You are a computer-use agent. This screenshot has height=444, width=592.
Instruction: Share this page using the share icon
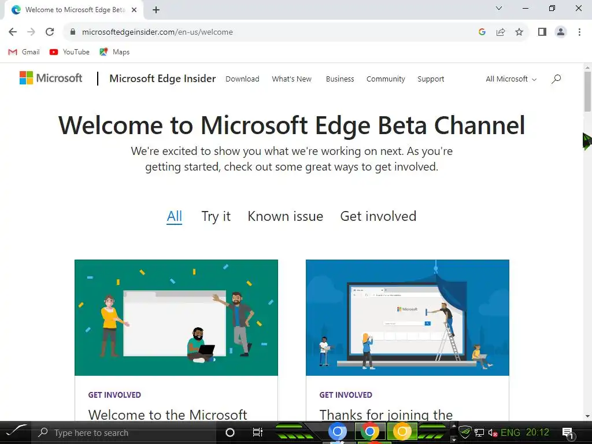[x=501, y=32]
